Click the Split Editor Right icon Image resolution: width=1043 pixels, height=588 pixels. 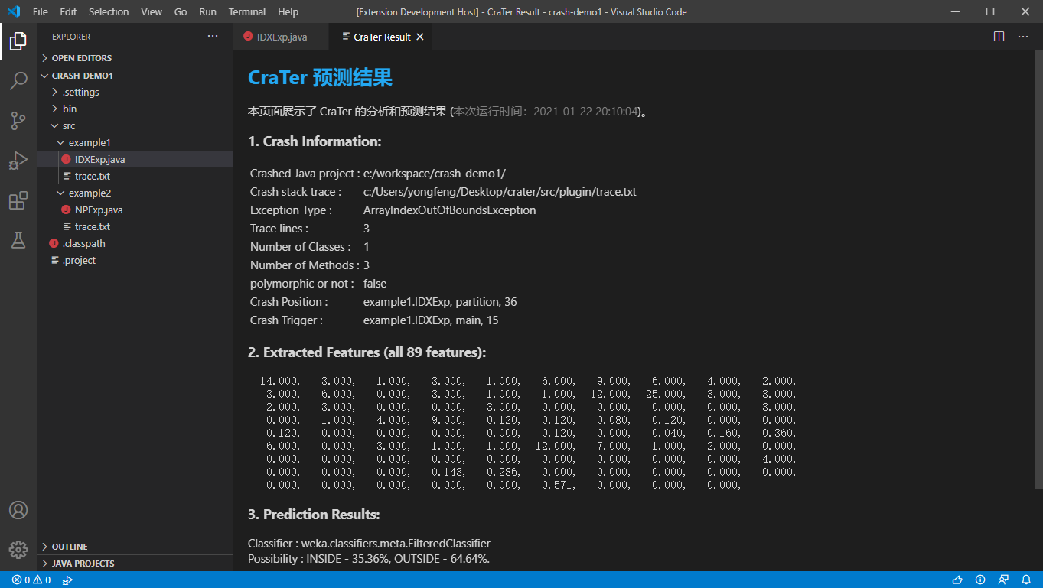pos(999,37)
